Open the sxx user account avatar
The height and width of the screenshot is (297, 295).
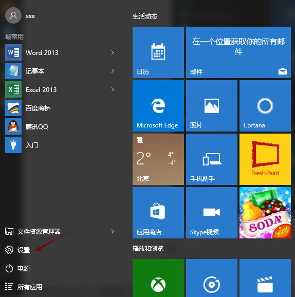13,15
